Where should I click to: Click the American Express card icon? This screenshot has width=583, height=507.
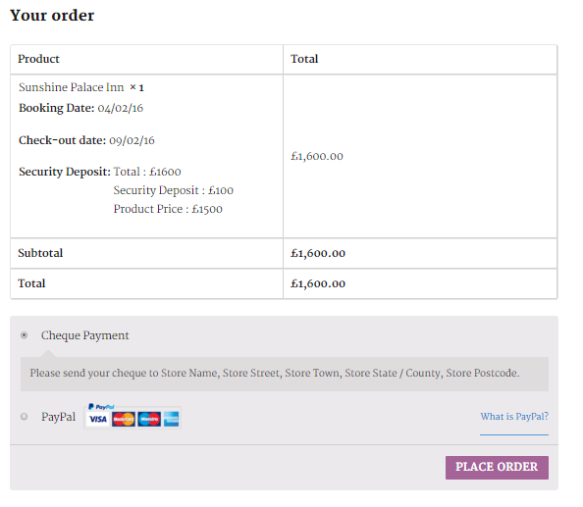click(x=172, y=419)
